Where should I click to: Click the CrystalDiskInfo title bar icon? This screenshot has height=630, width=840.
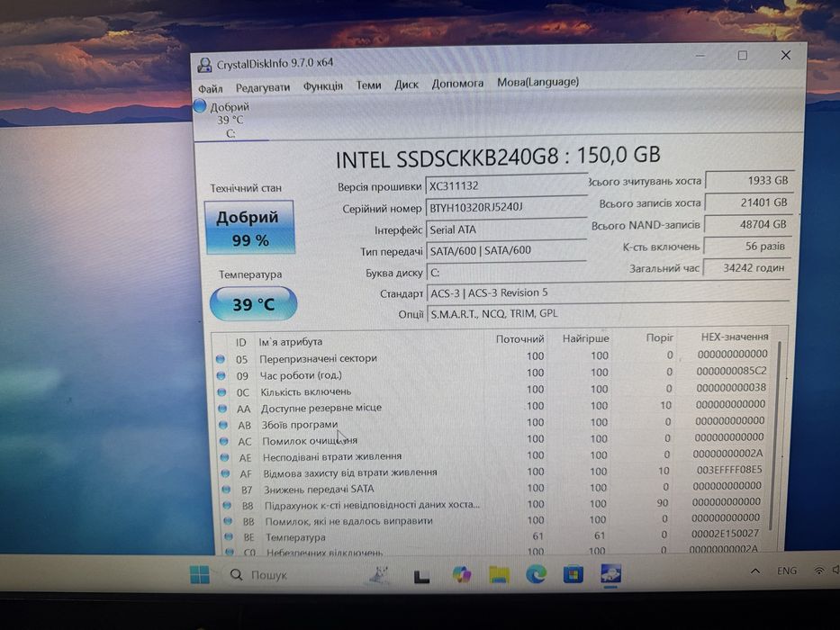click(204, 65)
